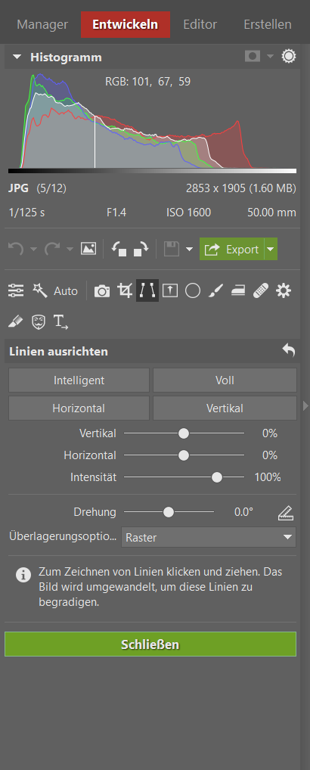Select the text overlay T tool
The height and width of the screenshot is (770, 310).
pos(60,321)
